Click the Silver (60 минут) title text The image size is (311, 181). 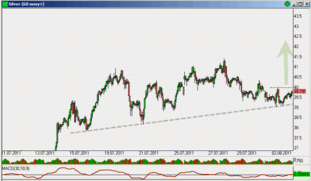coord(26,4)
